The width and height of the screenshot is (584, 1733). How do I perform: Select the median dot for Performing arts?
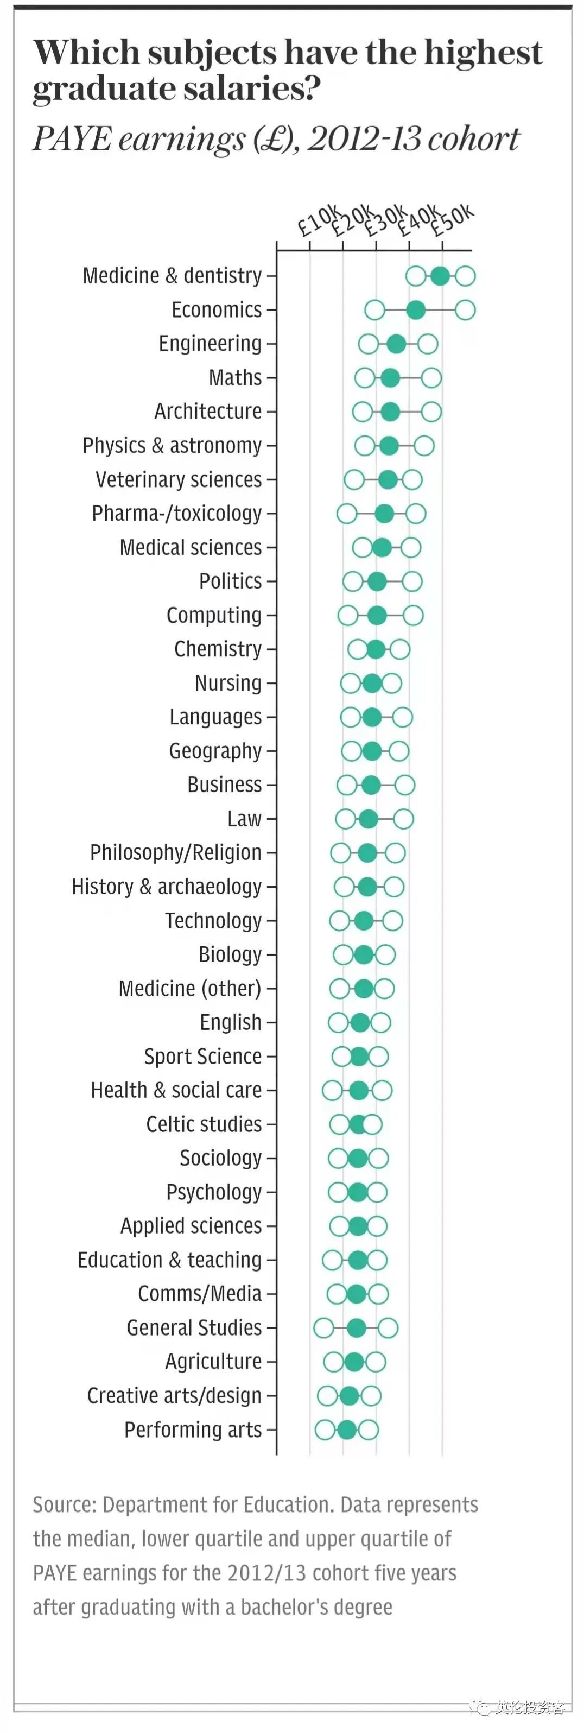(x=346, y=1430)
